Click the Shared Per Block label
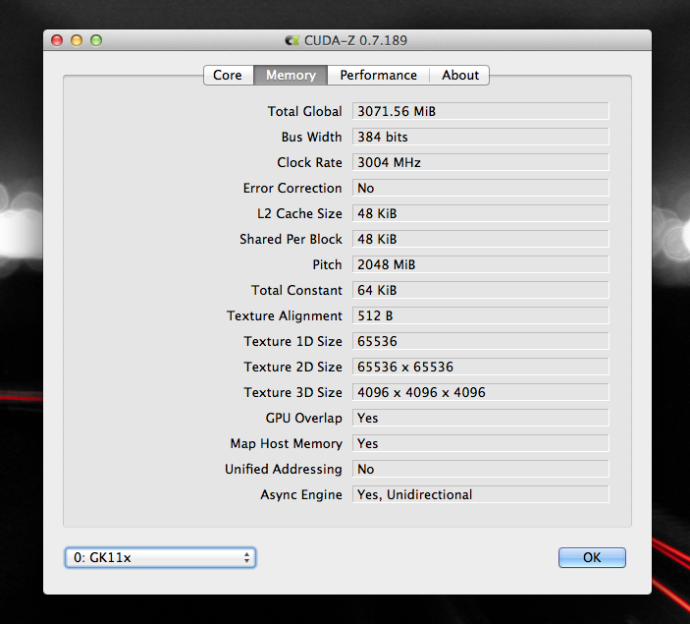Image resolution: width=690 pixels, height=624 pixels. pos(291,239)
